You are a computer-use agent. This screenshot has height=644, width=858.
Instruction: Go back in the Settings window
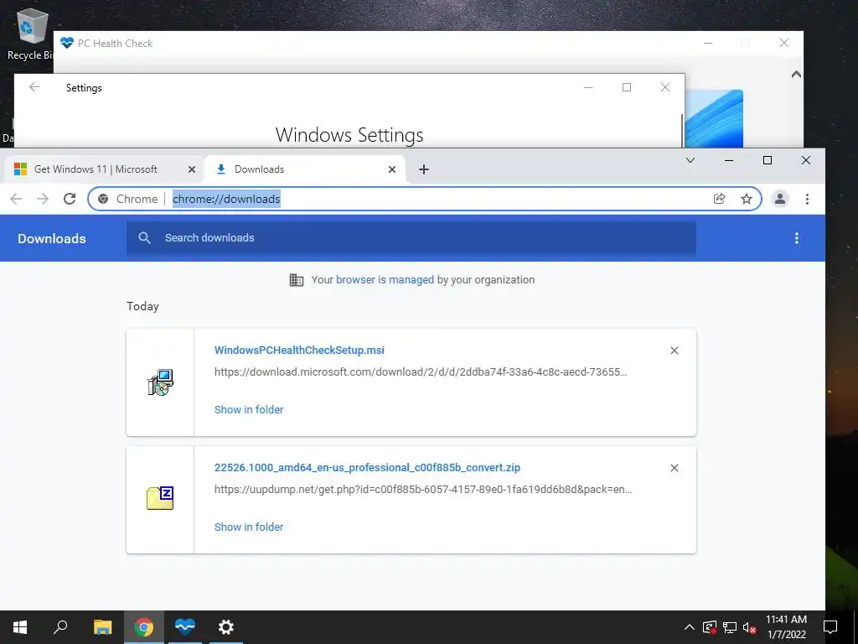(x=34, y=87)
